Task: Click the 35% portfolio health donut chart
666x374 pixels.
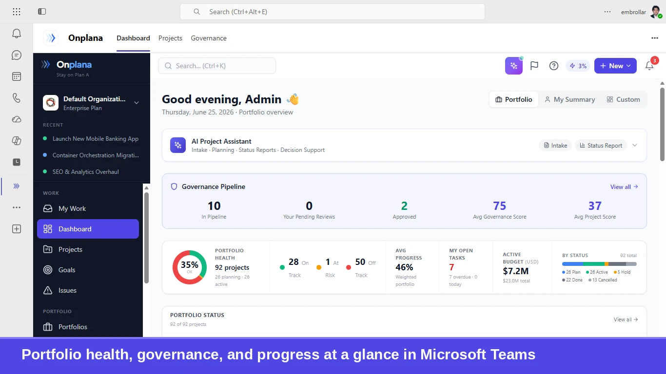Action: click(190, 267)
